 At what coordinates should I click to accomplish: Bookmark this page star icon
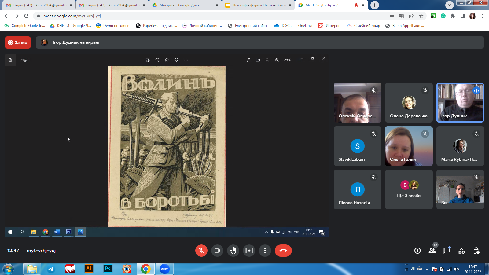click(421, 16)
